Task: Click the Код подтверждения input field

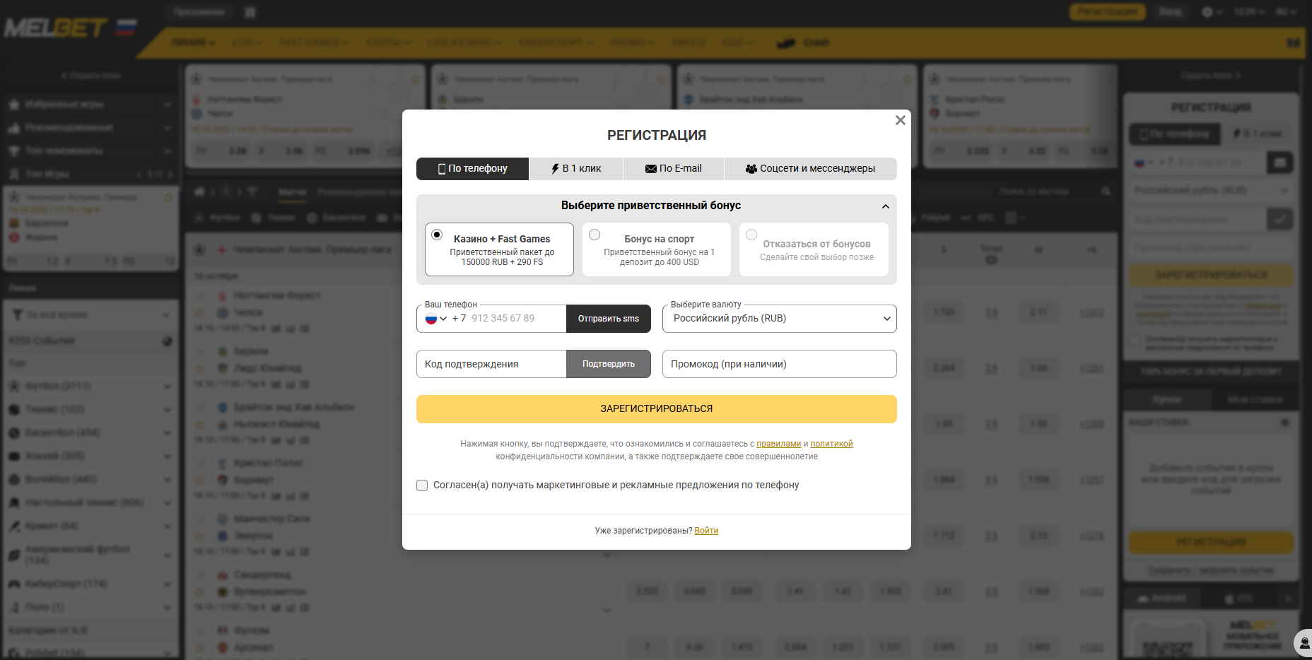Action: coord(491,364)
